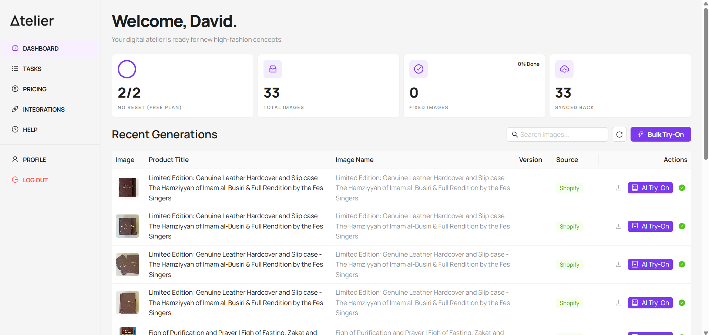Open the first leather hardcover thumbnail
Screen dimensions: 709x335
[x=127, y=188]
